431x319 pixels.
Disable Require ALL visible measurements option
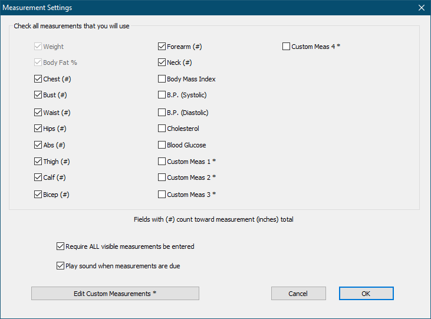60,246
